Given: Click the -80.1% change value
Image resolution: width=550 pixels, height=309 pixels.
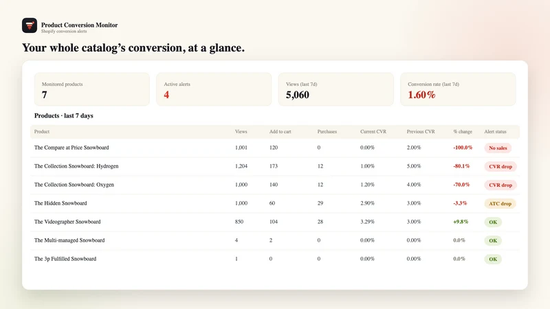Looking at the screenshot, I should click(x=461, y=166).
